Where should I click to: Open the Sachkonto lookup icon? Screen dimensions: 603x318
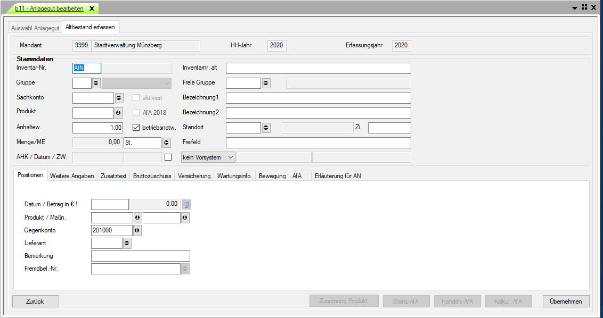(x=119, y=98)
